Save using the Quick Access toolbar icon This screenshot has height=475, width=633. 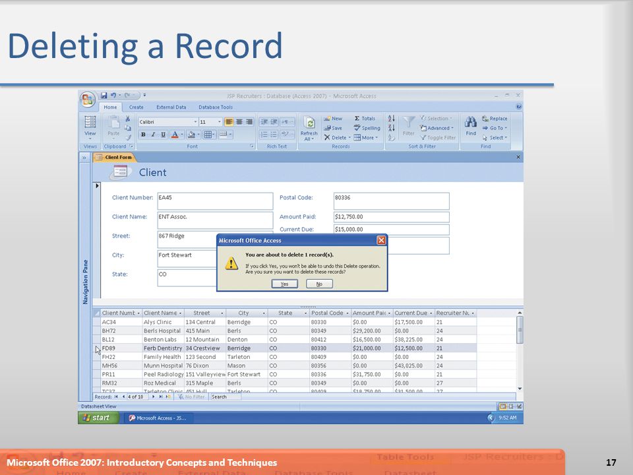[x=104, y=95]
